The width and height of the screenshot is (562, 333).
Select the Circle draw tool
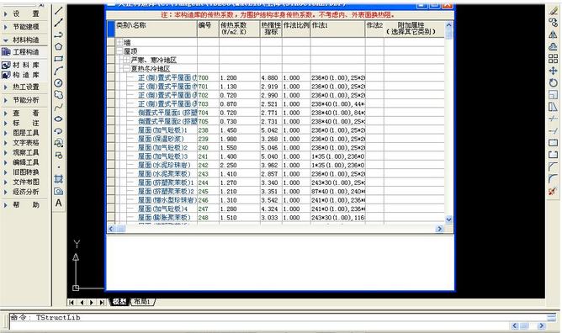coord(59,83)
